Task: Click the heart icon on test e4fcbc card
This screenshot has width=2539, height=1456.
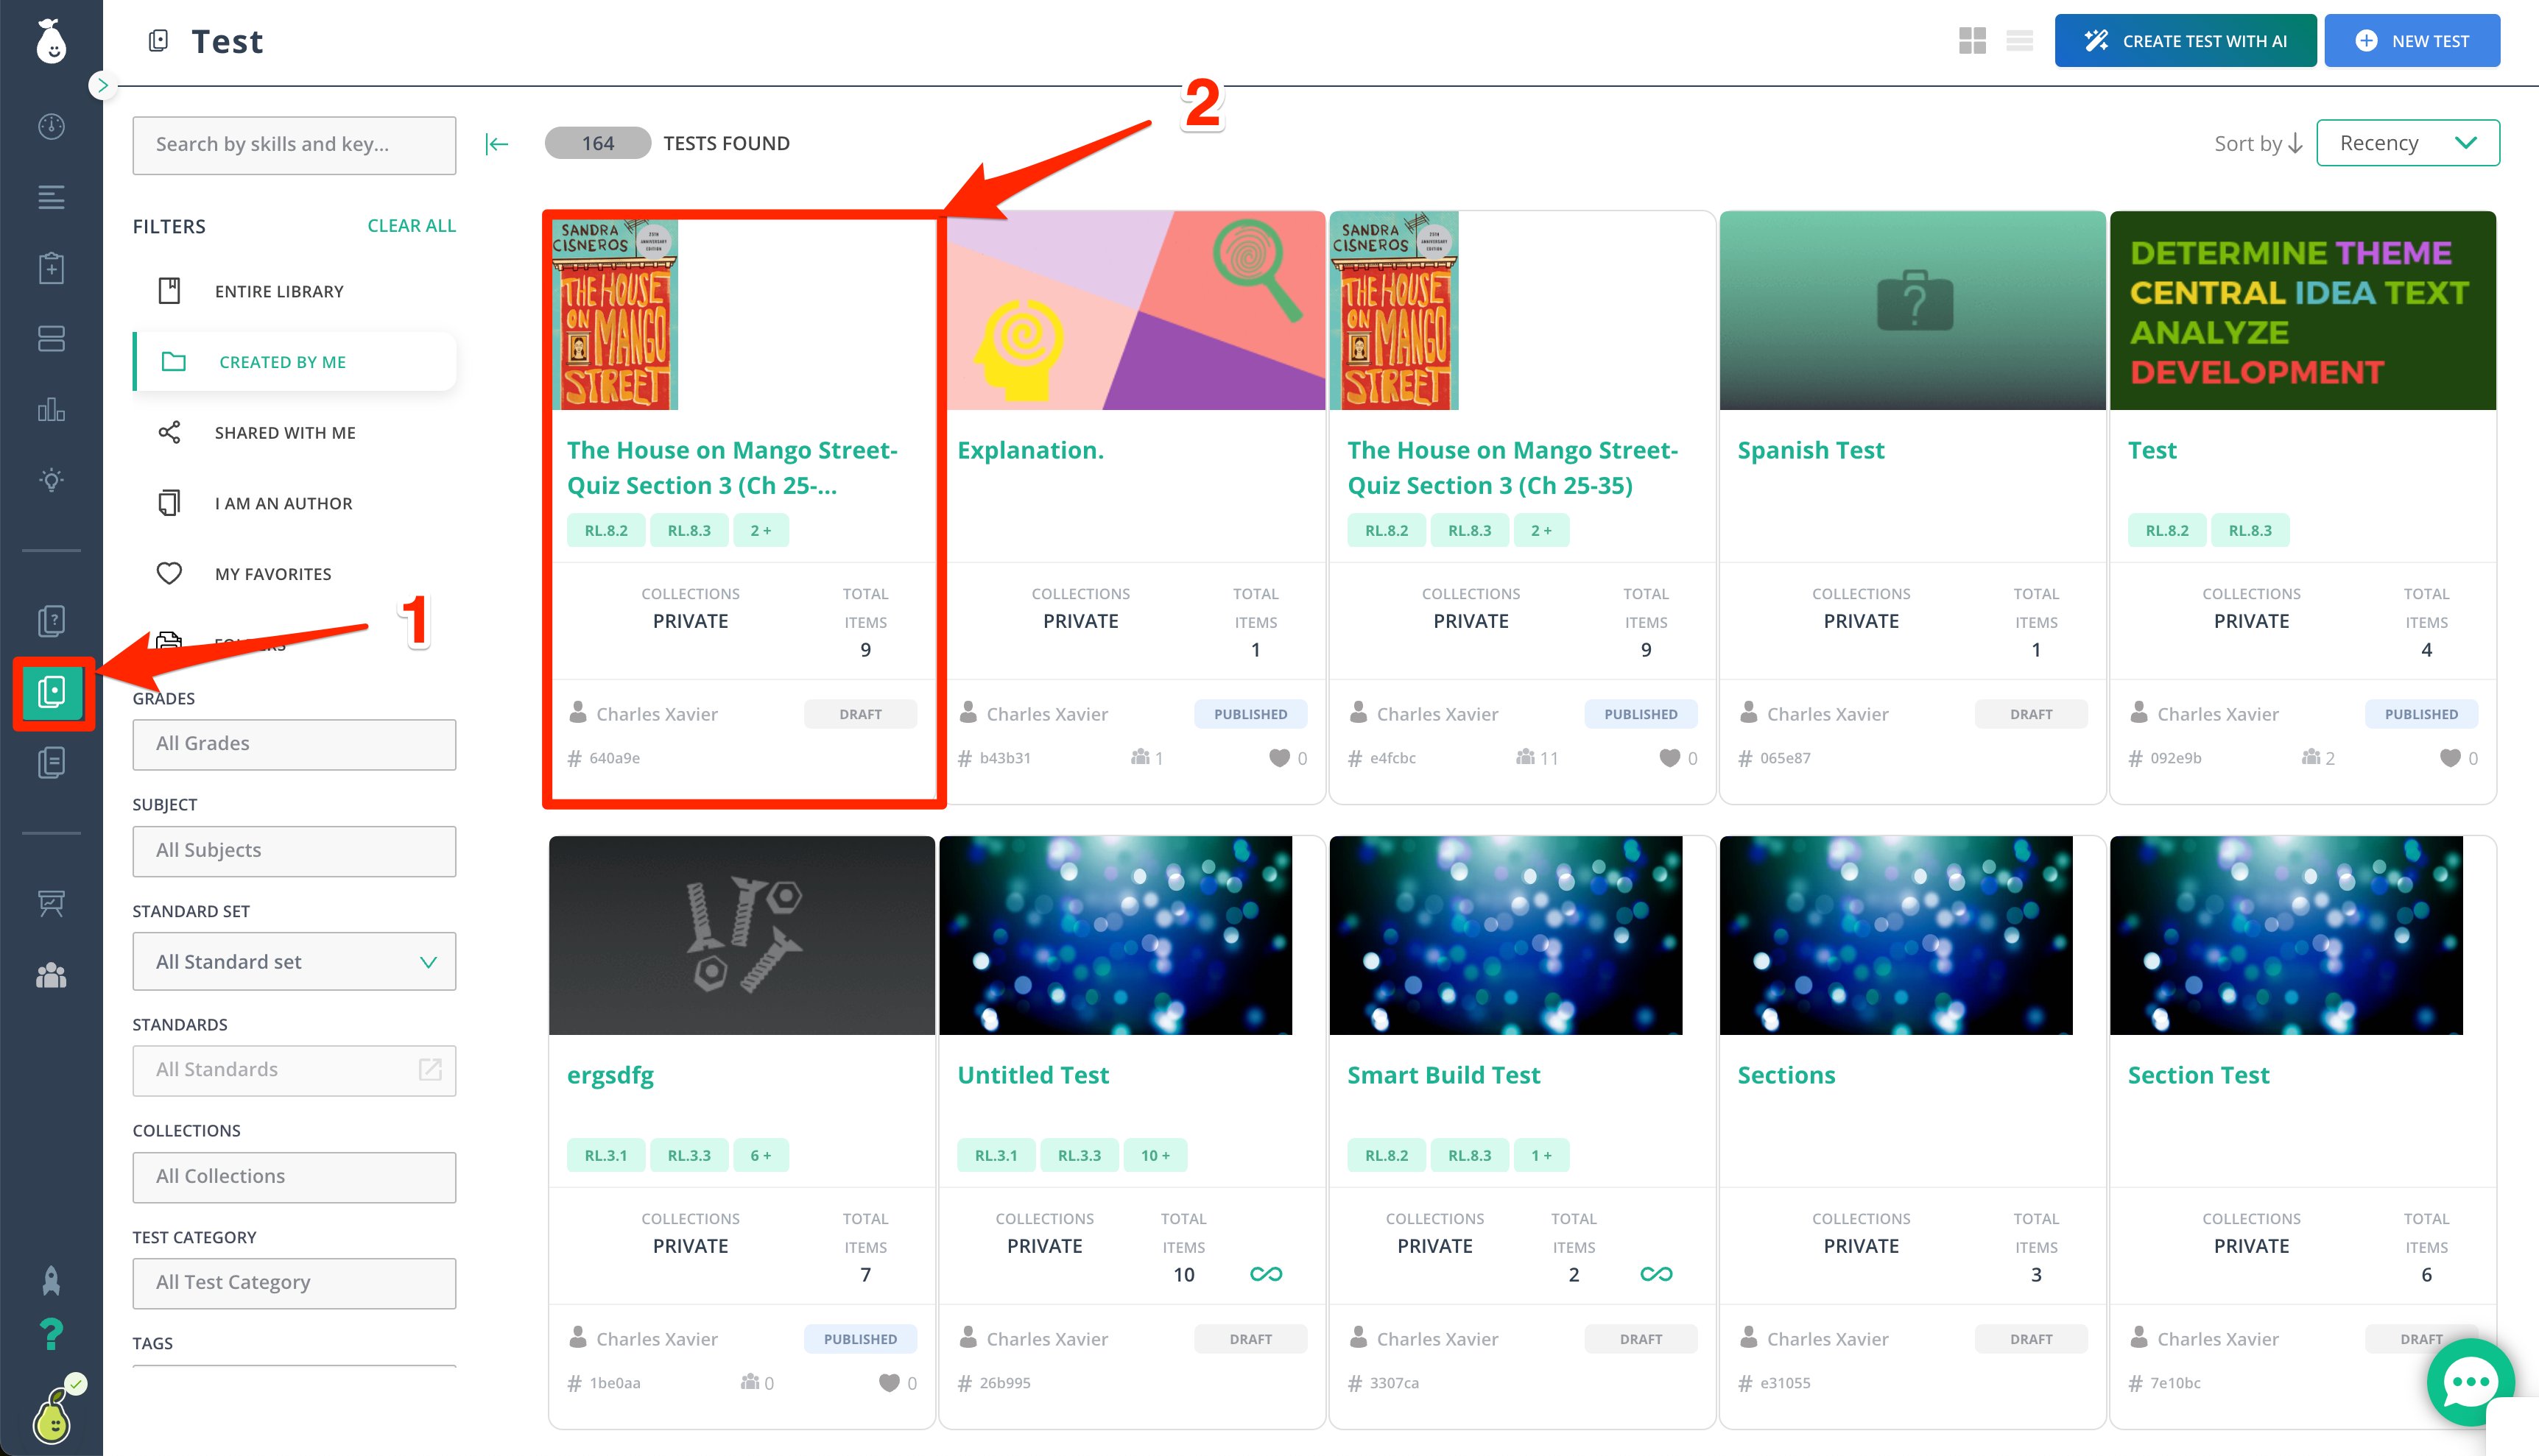Action: tap(1669, 758)
